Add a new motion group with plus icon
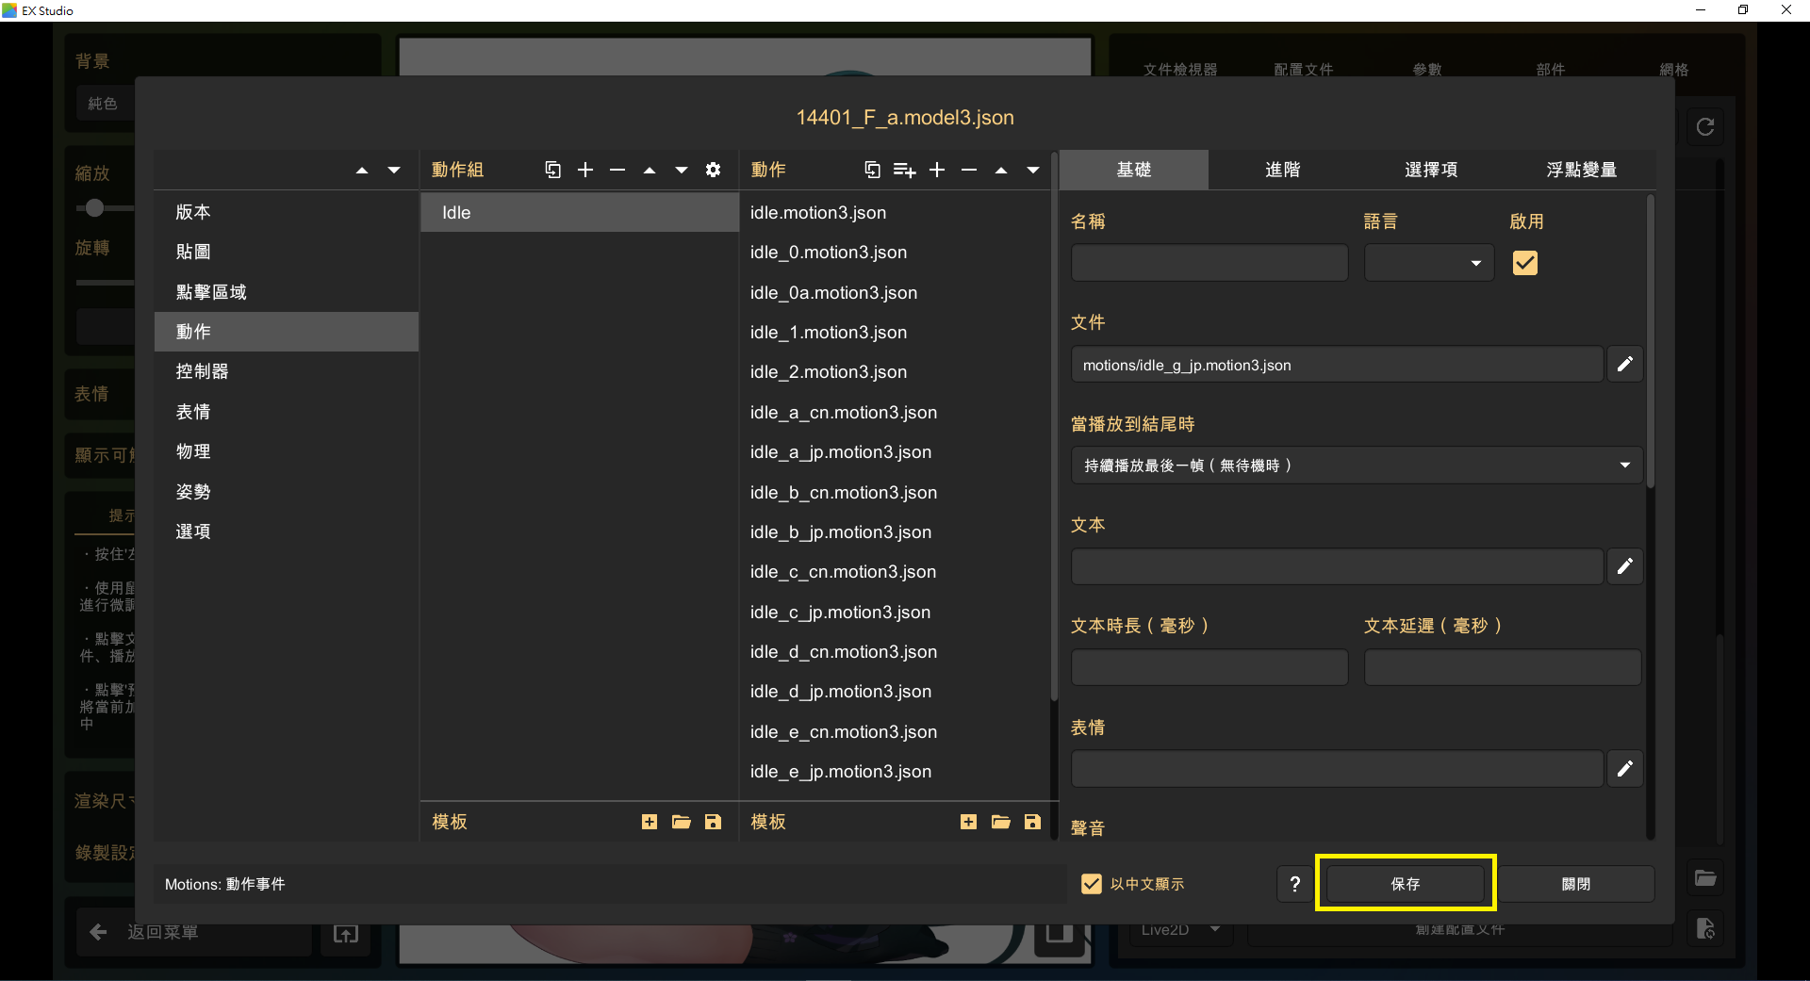 [x=585, y=170]
